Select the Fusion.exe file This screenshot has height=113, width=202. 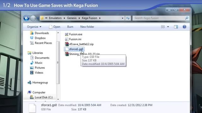76,34
